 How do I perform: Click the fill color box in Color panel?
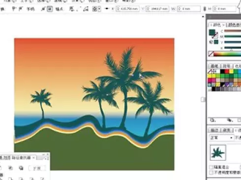tap(212, 32)
